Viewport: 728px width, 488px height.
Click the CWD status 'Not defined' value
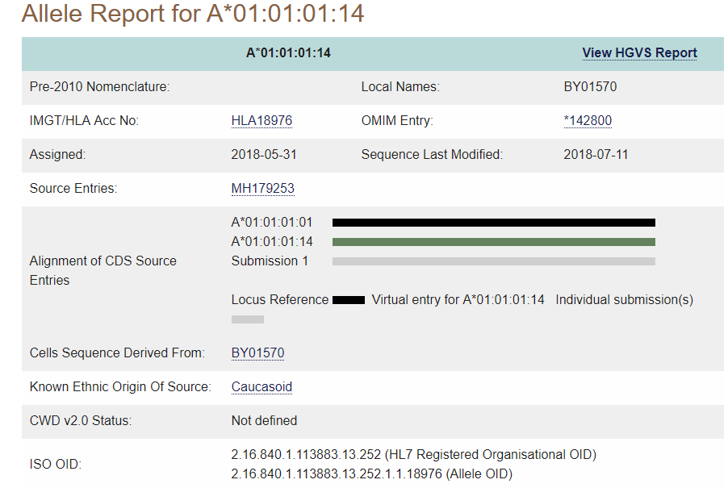tap(264, 421)
